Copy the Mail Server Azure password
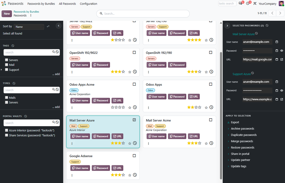The image size is (285, 183). pyautogui.click(x=277, y=51)
